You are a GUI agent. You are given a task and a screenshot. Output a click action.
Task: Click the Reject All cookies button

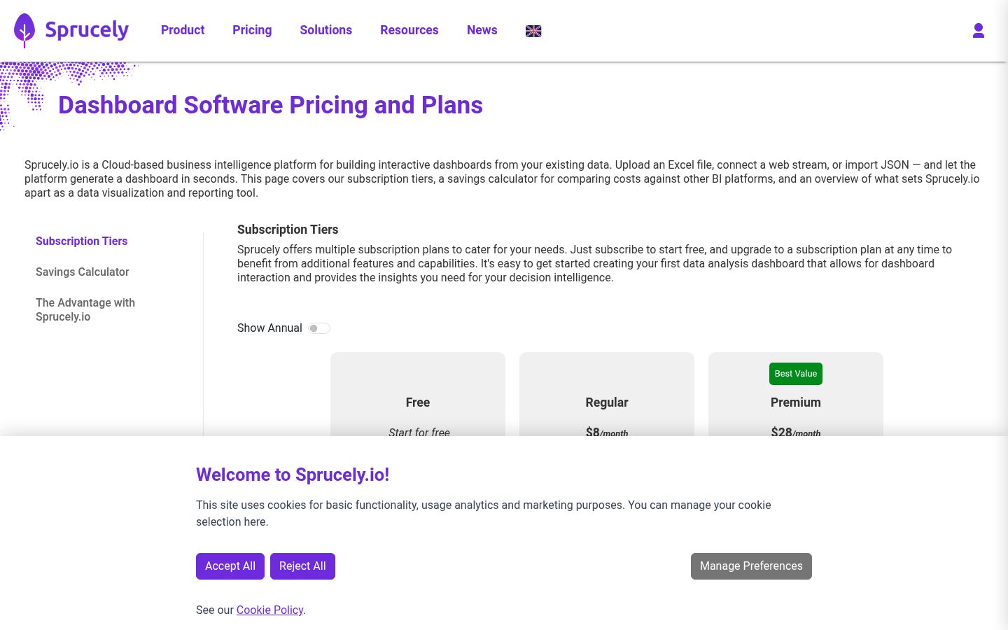pyautogui.click(x=302, y=566)
